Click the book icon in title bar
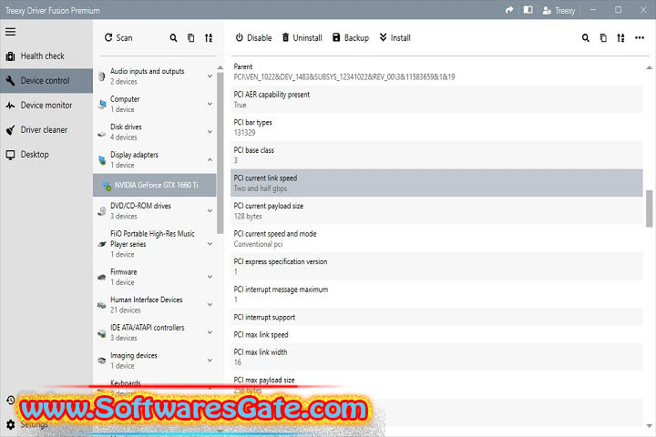The image size is (656, 437). (x=528, y=10)
